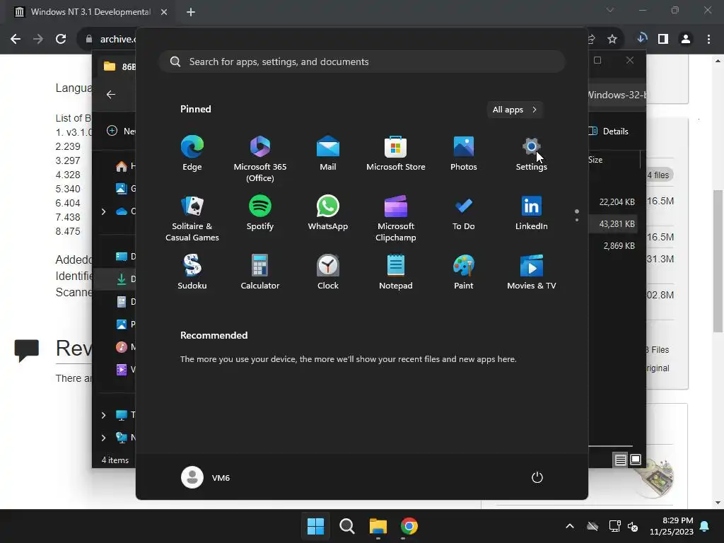Expand Network node in Explorer sidebar
This screenshot has height=543, width=724.
tap(103, 437)
